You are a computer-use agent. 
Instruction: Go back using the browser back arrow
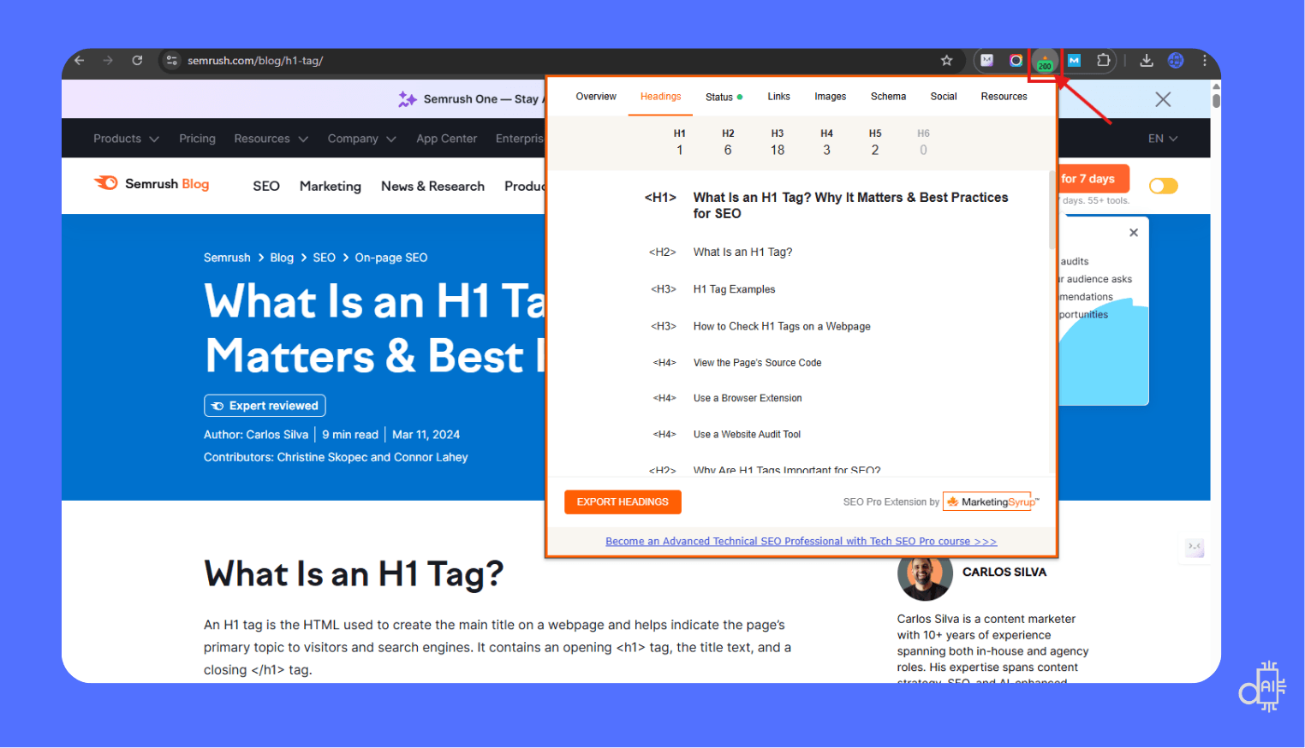(x=80, y=61)
